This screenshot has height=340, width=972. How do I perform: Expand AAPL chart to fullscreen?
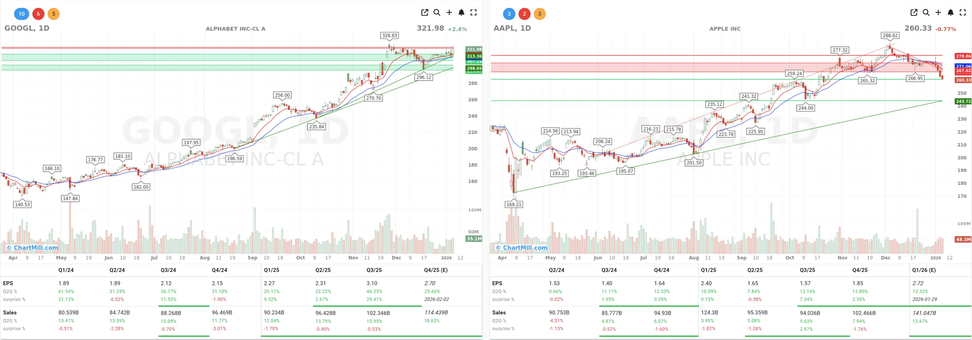pyautogui.click(x=962, y=12)
